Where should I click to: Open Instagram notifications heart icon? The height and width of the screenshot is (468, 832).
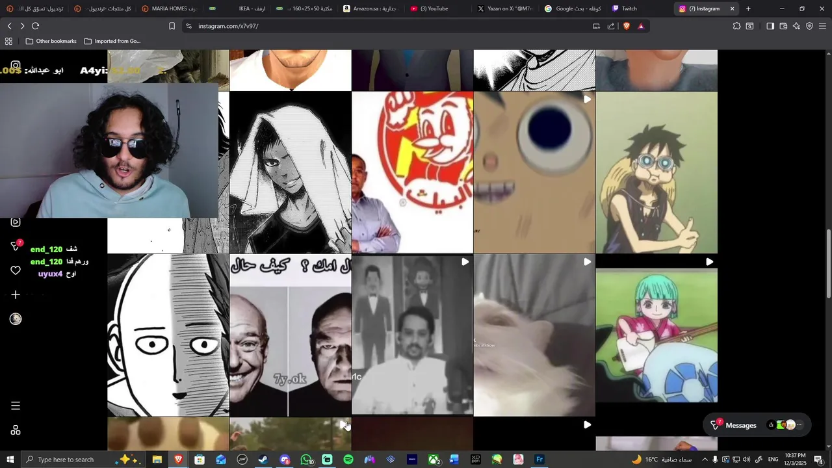point(16,270)
